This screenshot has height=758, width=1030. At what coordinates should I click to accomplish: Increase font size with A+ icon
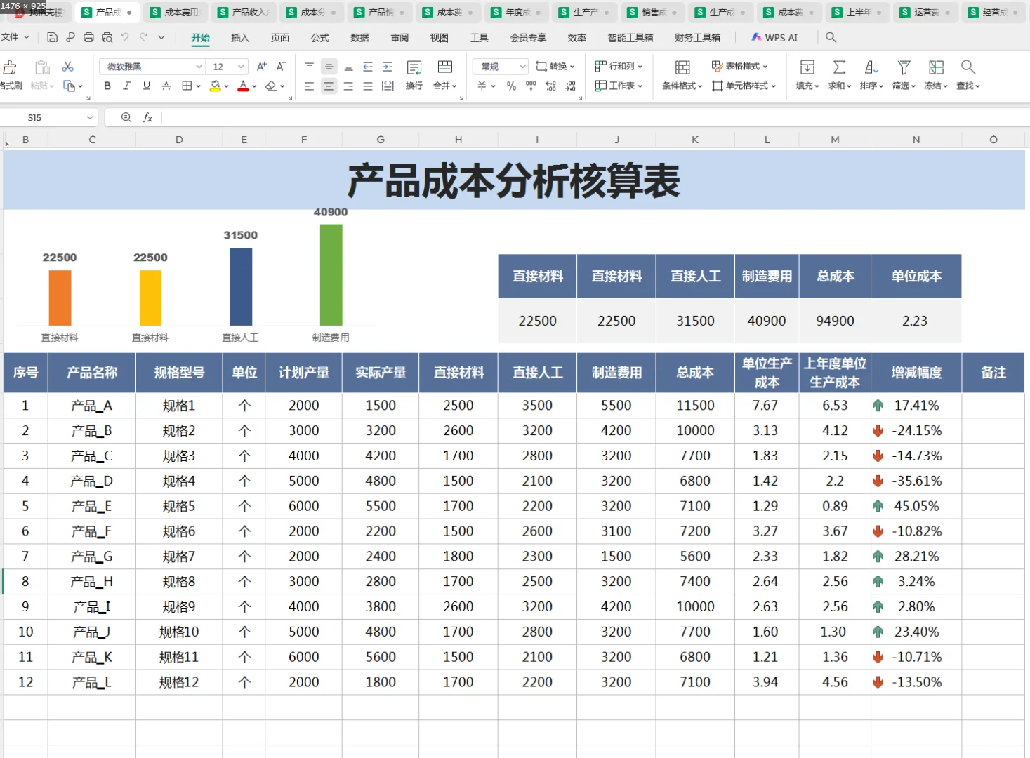tap(261, 67)
